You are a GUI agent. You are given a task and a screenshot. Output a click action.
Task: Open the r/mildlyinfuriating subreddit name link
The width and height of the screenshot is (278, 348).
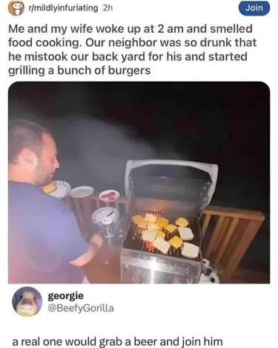[64, 8]
